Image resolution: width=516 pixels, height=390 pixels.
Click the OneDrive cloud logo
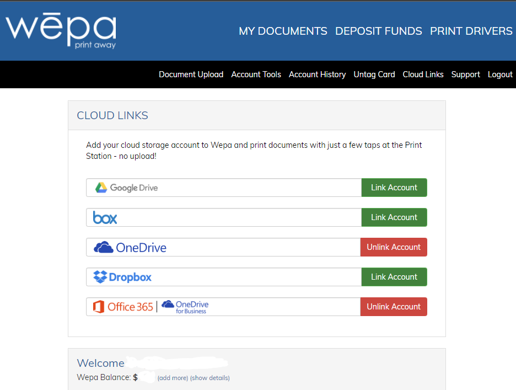coord(130,247)
